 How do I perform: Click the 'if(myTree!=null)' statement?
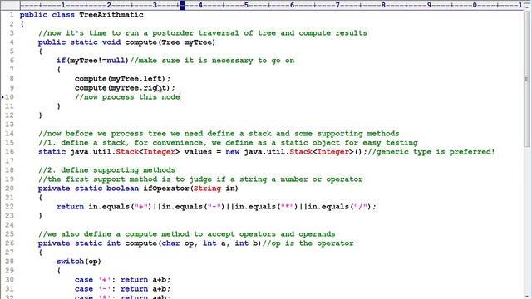point(92,61)
